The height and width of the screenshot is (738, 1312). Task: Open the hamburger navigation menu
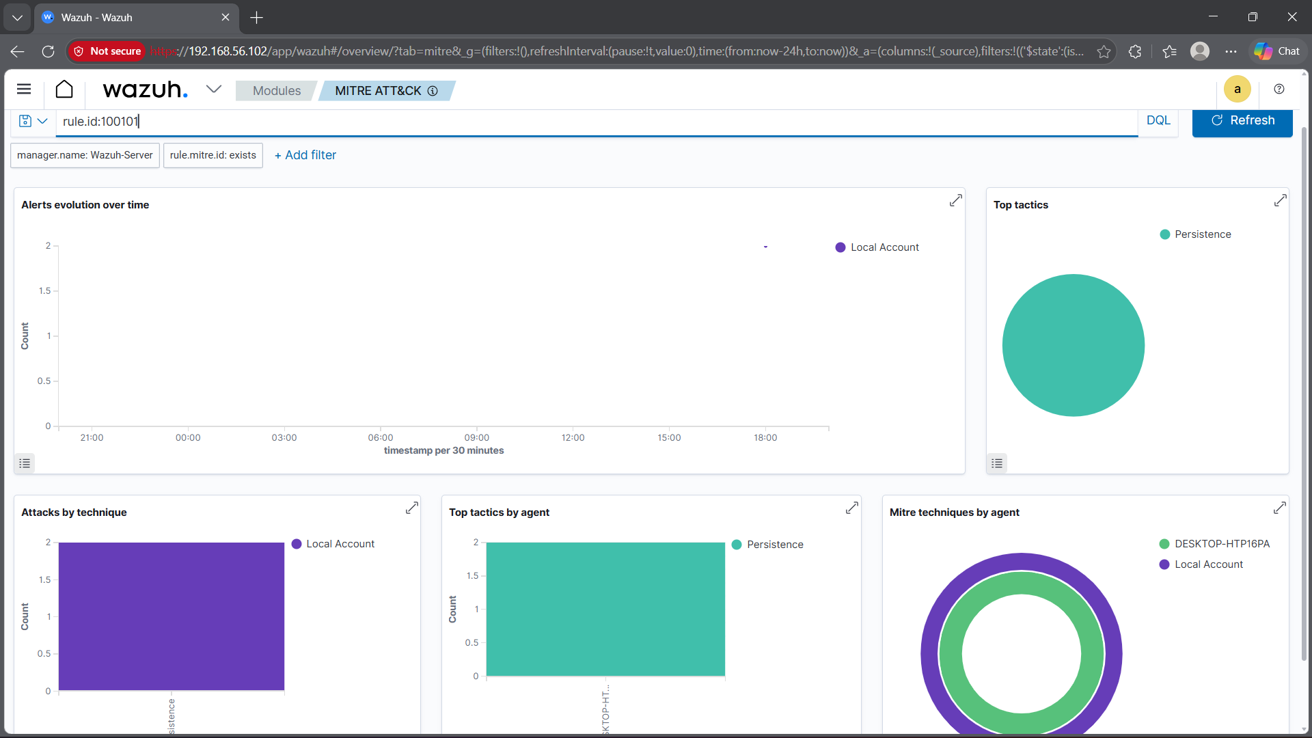(x=24, y=90)
